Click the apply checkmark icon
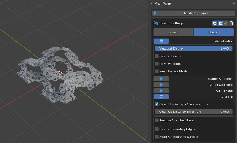Viewport: 237px width, 143px height. (x=226, y=23)
